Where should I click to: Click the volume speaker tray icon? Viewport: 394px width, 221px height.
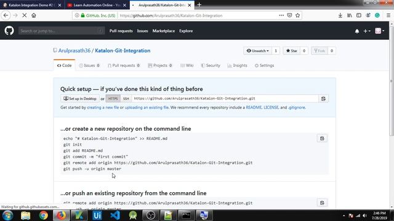pos(364,215)
